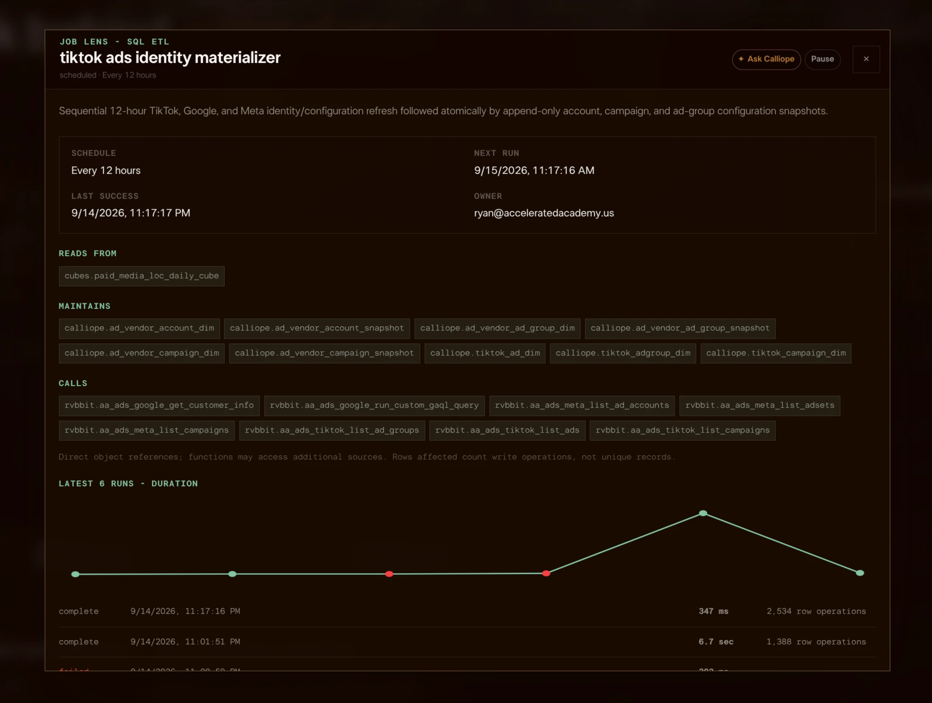Click the job title tiktok ads identity materializer

(x=170, y=58)
